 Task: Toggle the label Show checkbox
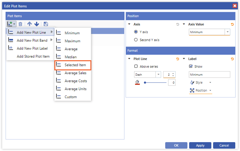click(191, 66)
